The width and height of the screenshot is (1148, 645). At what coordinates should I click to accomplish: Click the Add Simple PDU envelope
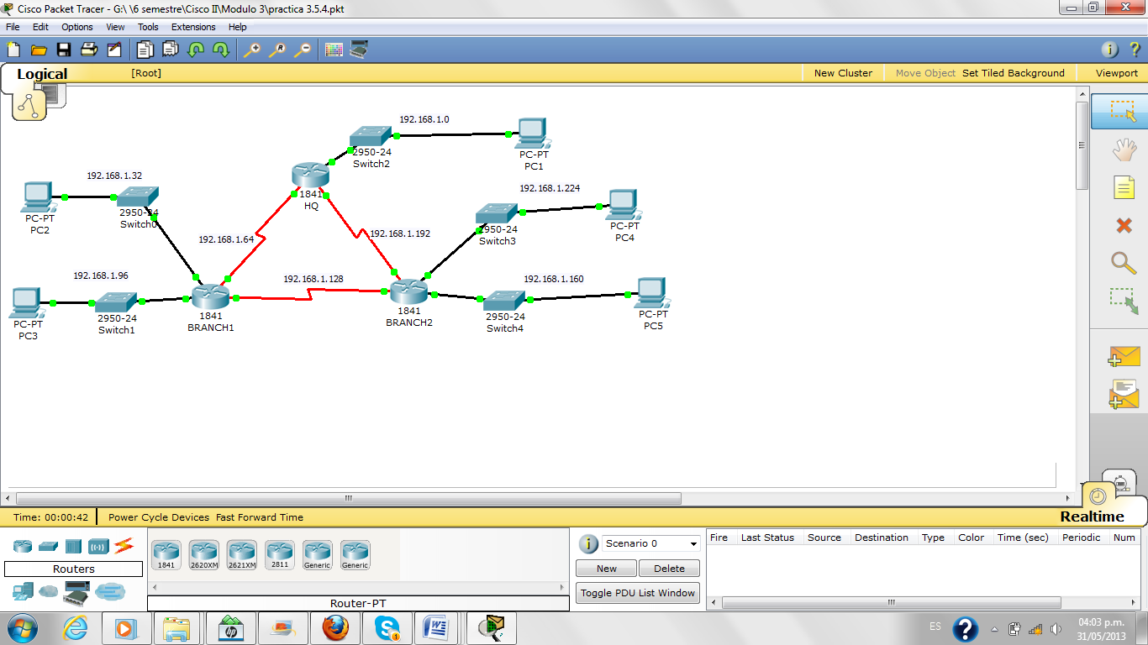tap(1124, 357)
